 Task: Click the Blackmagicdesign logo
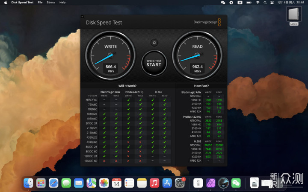coord(207,22)
